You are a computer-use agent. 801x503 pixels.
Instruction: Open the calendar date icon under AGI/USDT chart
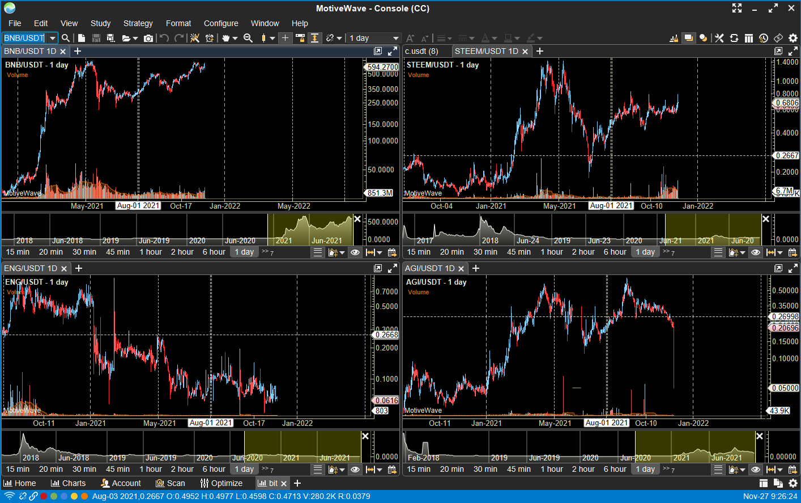(x=793, y=470)
